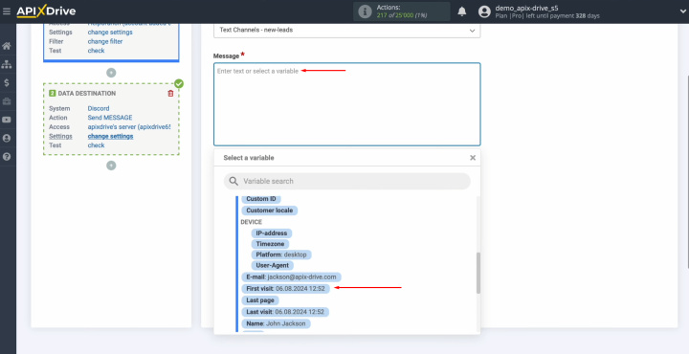Image resolution: width=689 pixels, height=354 pixels.
Task: Open billing dollar sidebar icon
Action: pyautogui.click(x=7, y=82)
